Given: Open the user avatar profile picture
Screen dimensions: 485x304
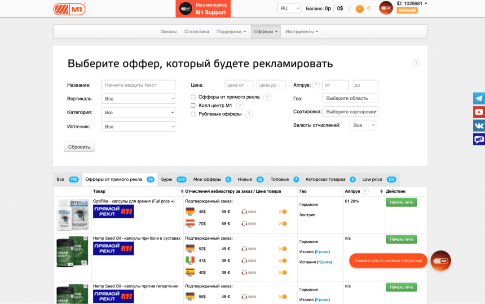Looking at the screenshot, I should click(x=386, y=8).
